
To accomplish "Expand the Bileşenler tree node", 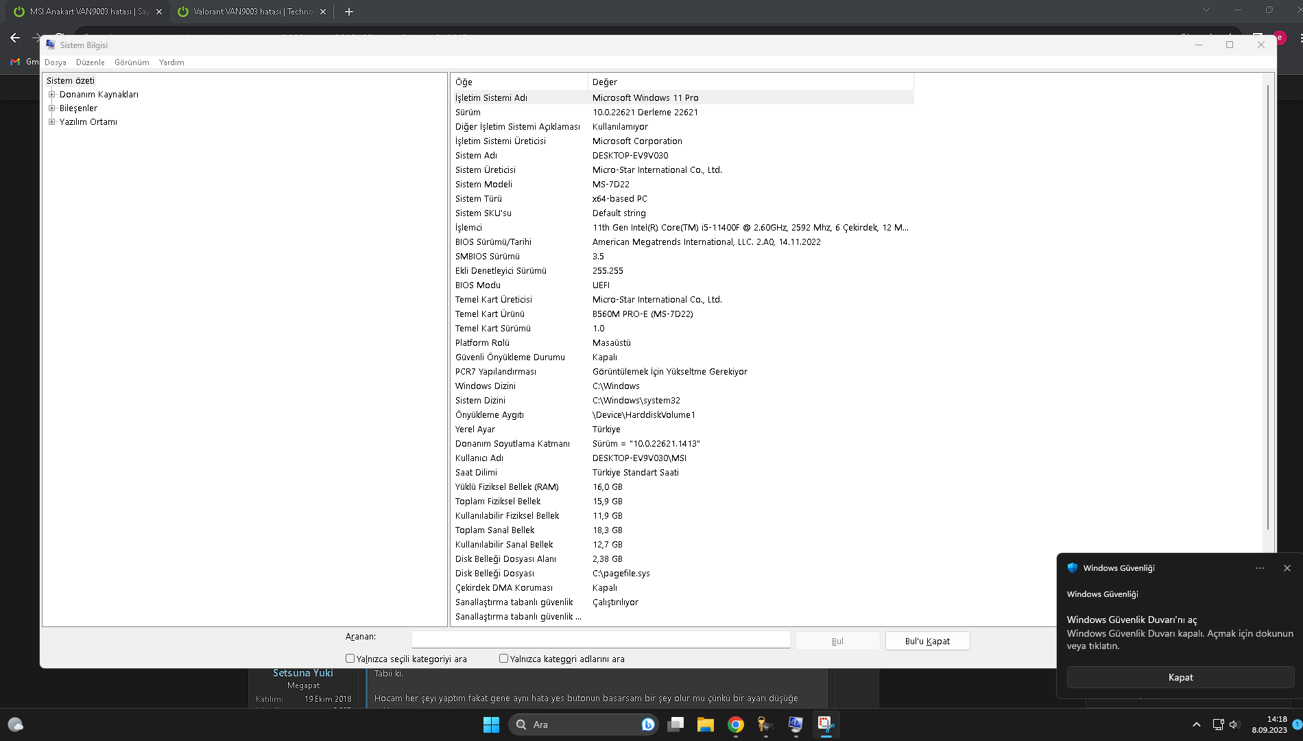I will (x=52, y=108).
